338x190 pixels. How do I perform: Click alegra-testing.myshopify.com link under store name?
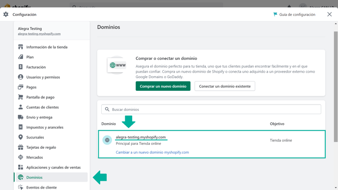pyautogui.click(x=39, y=33)
